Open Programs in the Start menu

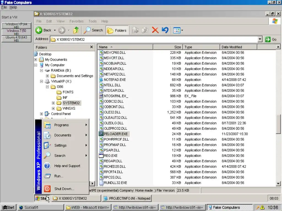tap(66, 125)
